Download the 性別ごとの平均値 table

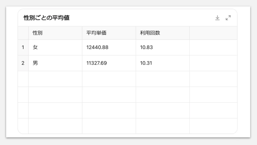(x=217, y=18)
